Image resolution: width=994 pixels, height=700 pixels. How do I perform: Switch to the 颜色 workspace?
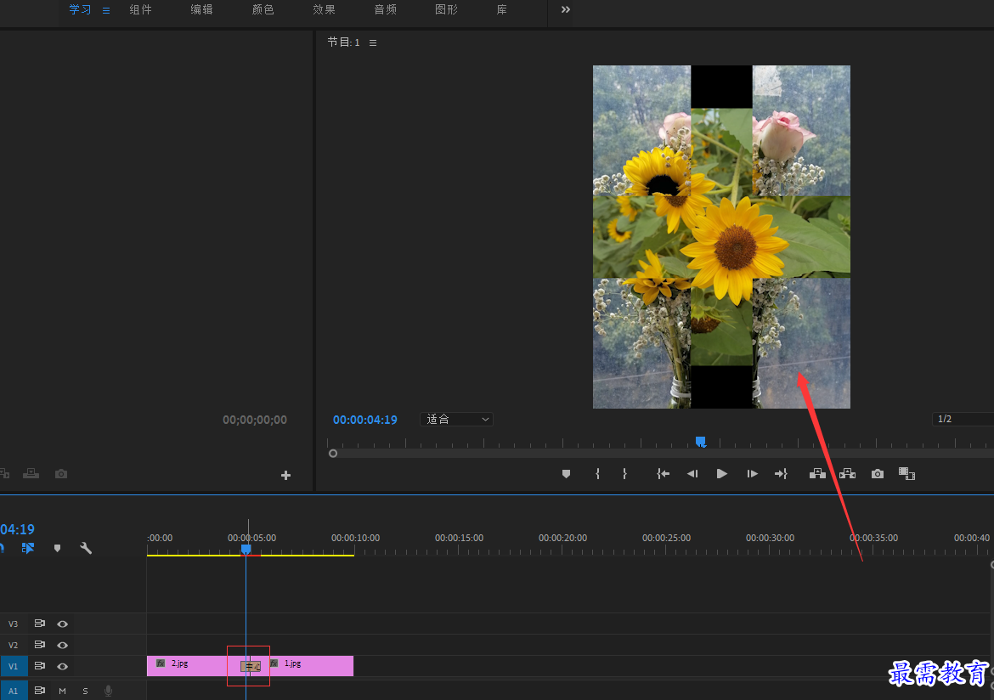pyautogui.click(x=263, y=9)
